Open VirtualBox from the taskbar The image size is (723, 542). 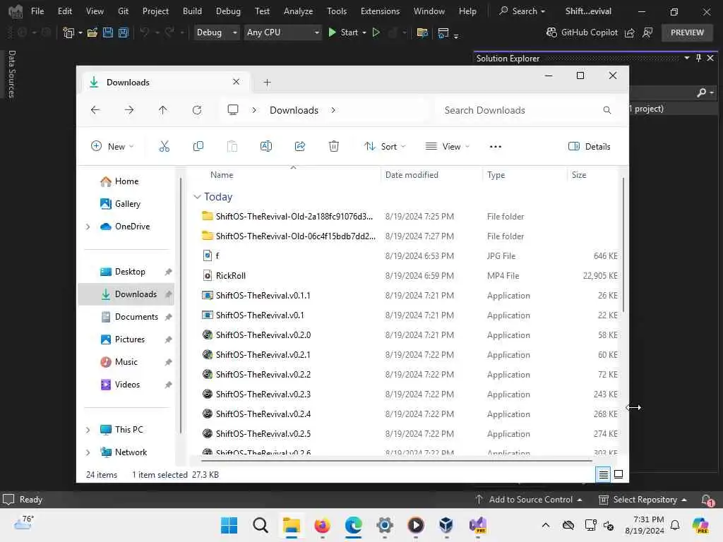(446, 525)
